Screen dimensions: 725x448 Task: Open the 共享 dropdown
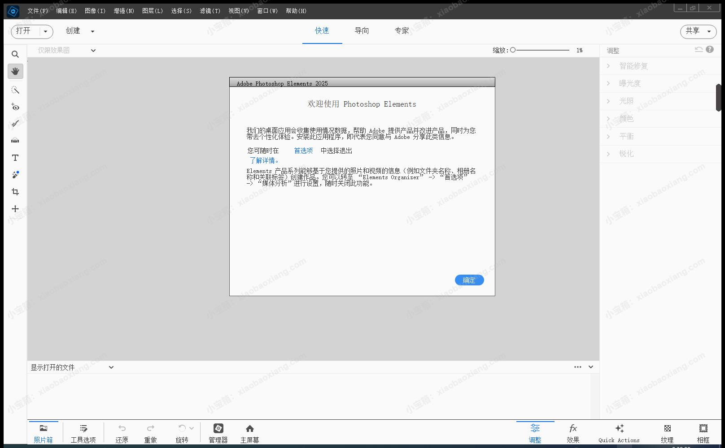(698, 31)
